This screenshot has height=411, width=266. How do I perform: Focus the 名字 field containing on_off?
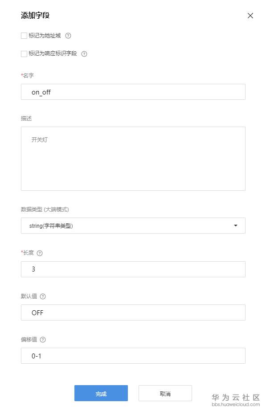click(133, 92)
